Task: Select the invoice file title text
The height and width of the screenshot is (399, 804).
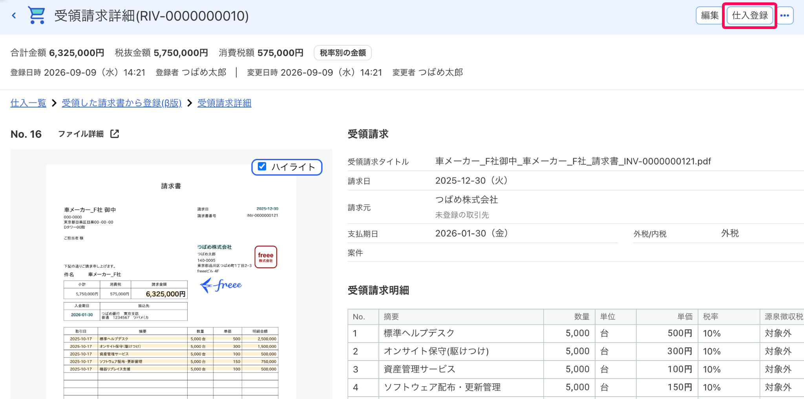Action: [x=573, y=161]
